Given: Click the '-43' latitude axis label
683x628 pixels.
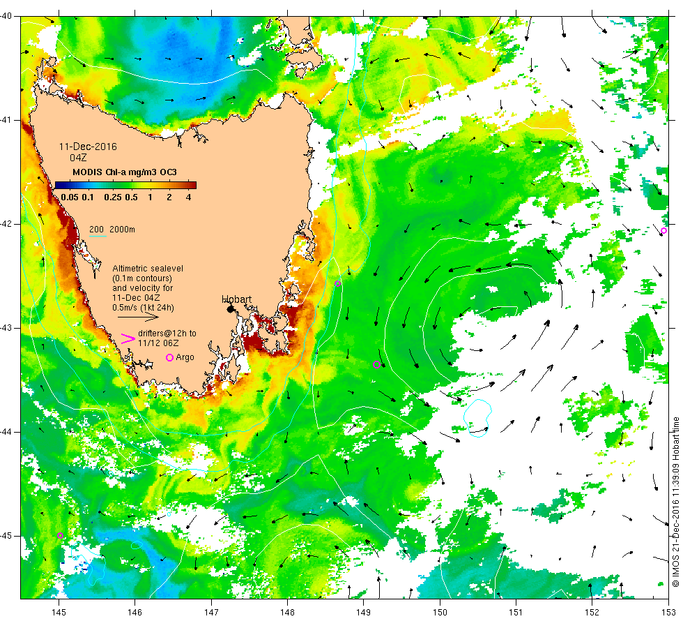Looking at the screenshot, I should pyautogui.click(x=6, y=327).
